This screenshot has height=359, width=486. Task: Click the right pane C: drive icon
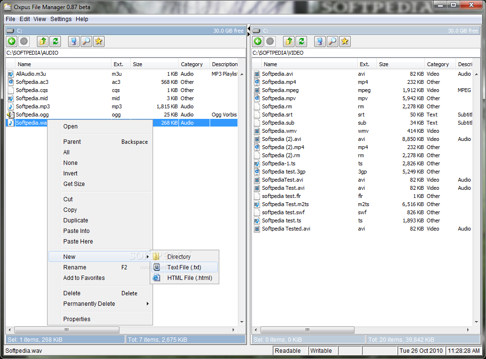(x=256, y=31)
